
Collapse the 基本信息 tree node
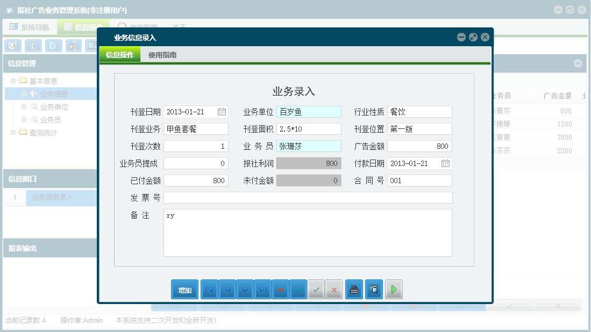(13, 81)
